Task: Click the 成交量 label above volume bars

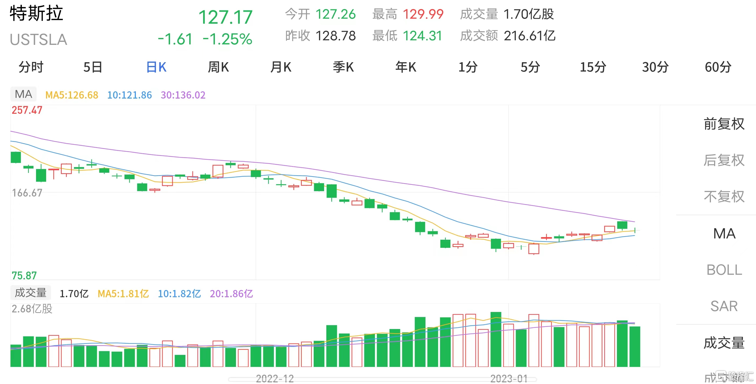Action: [x=30, y=293]
